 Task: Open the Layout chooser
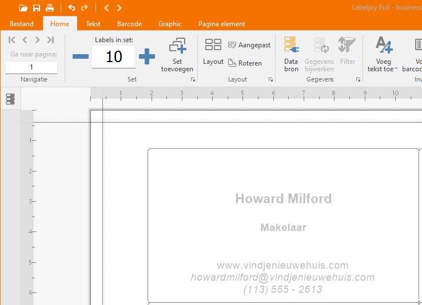point(213,51)
